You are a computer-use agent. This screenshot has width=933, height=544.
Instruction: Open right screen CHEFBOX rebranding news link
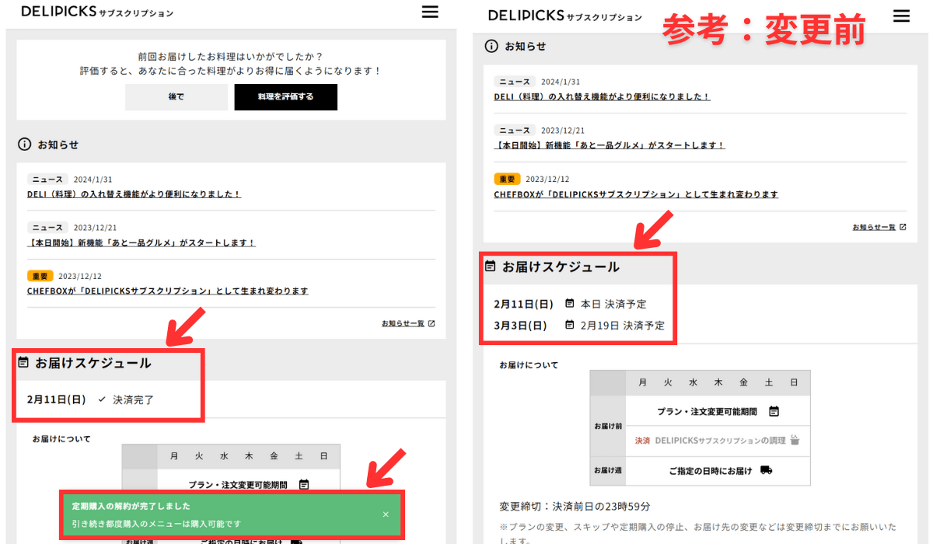[636, 194]
